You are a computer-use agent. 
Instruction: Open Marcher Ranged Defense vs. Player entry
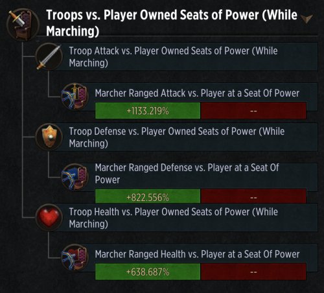coord(187,174)
